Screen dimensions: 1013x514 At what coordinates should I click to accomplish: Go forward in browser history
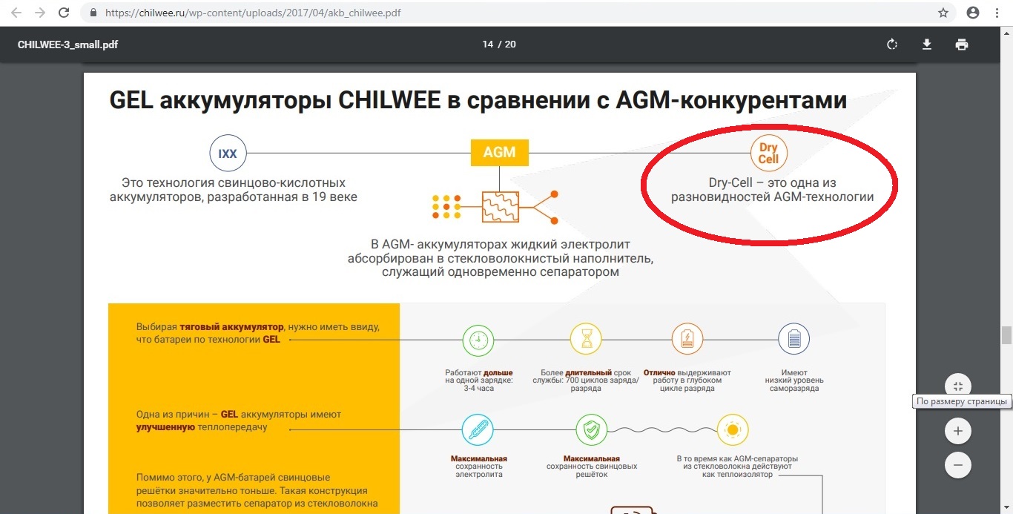40,13
